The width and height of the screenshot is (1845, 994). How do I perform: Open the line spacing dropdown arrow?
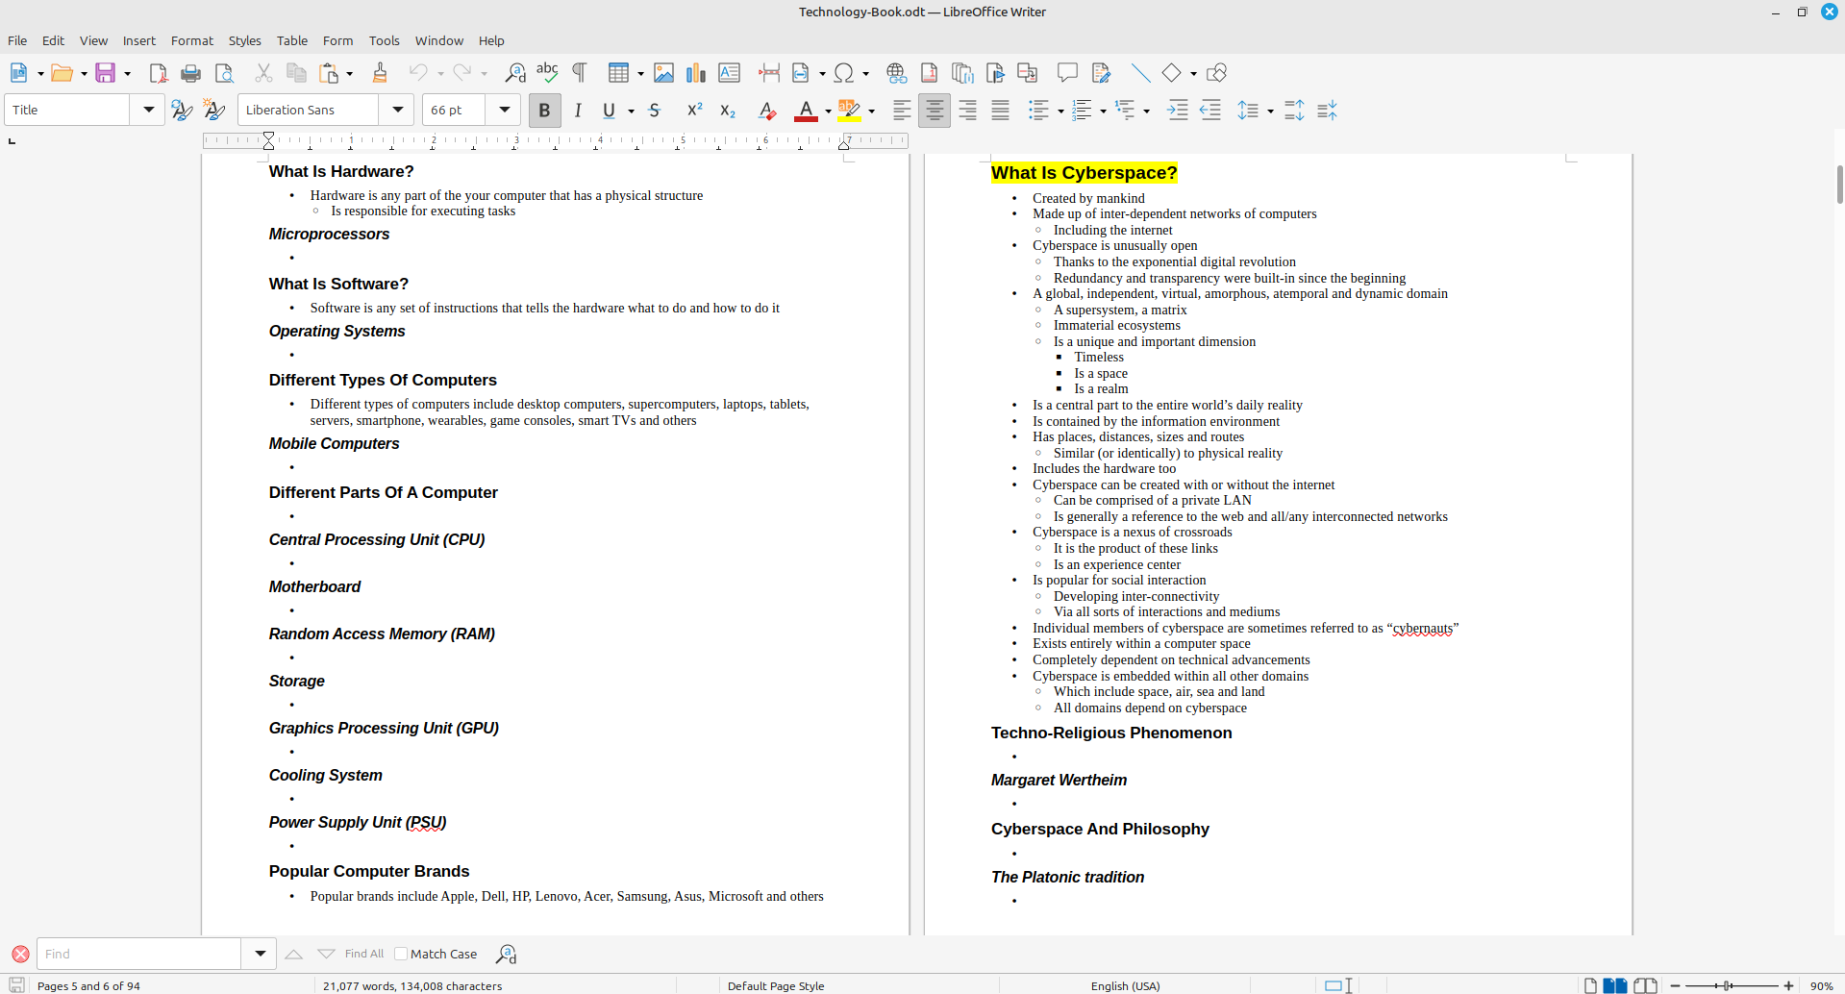coord(1270,112)
